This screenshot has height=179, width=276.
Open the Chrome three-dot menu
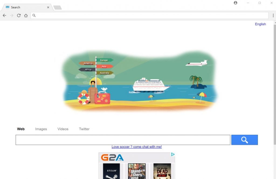coord(273,15)
